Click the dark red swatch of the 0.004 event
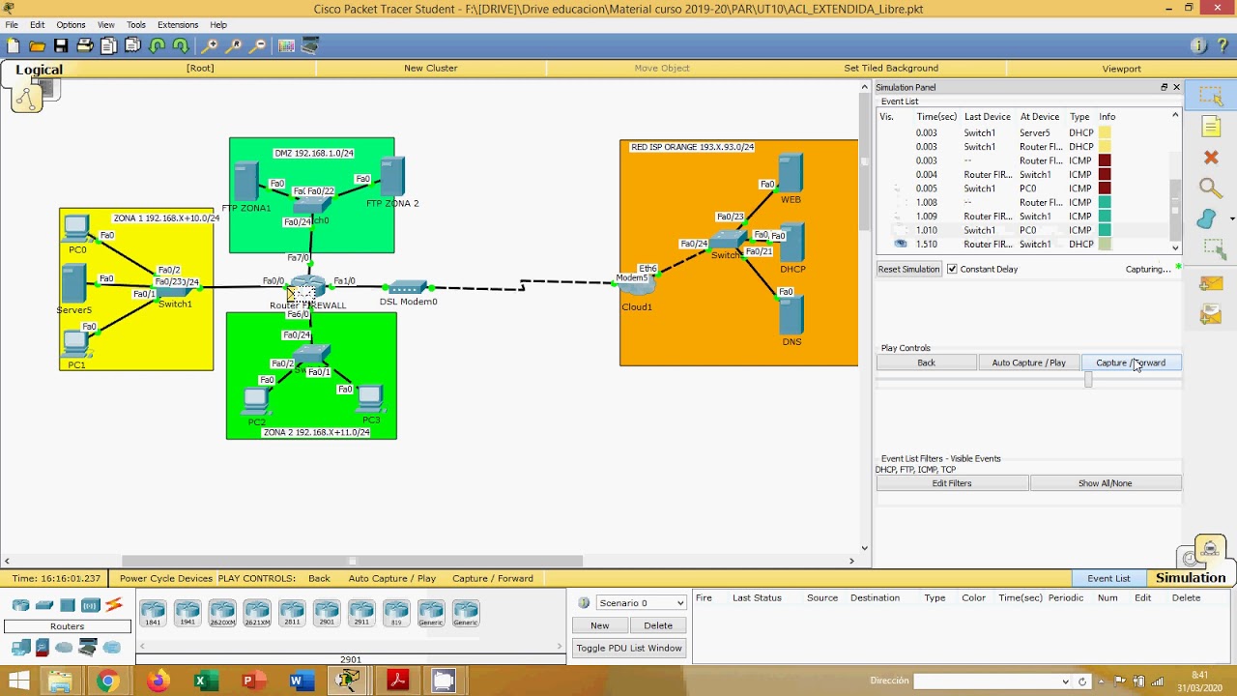This screenshot has height=696, width=1237. [x=1104, y=175]
